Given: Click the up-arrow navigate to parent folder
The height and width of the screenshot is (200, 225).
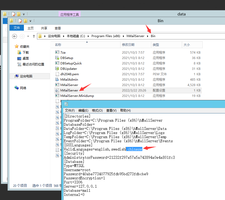Looking at the screenshot, I should pos(34,36).
